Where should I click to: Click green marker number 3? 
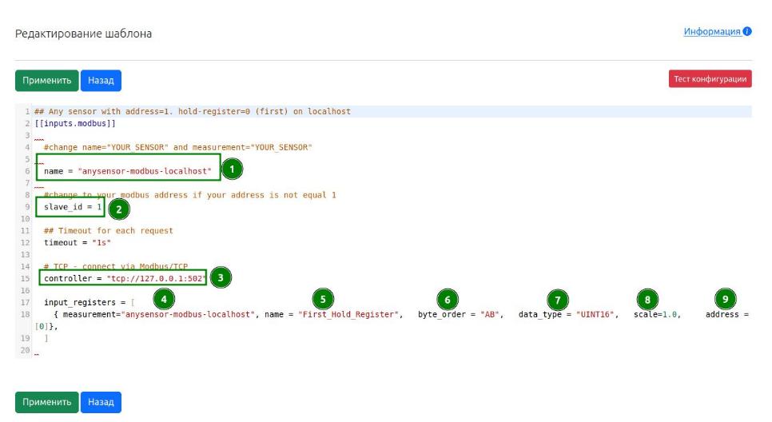pyautogui.click(x=221, y=278)
